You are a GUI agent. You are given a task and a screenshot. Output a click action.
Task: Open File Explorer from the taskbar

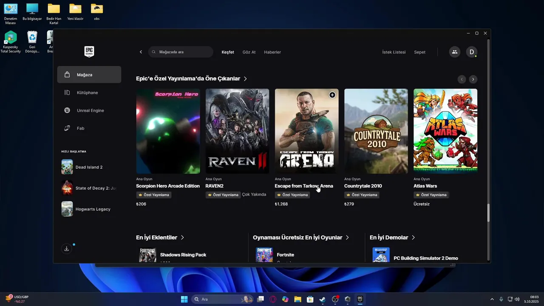tap(297, 299)
